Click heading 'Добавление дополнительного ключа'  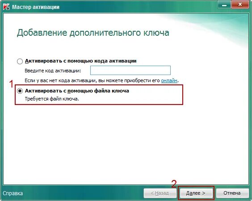[x=93, y=33]
